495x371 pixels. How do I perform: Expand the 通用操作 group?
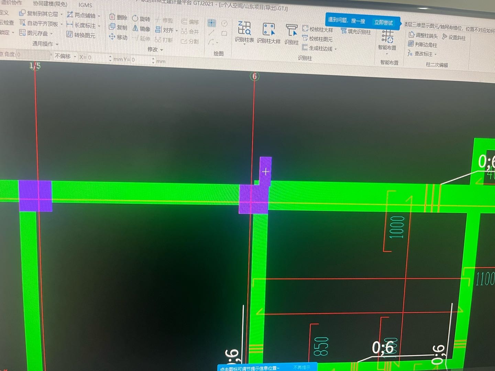[x=57, y=44]
